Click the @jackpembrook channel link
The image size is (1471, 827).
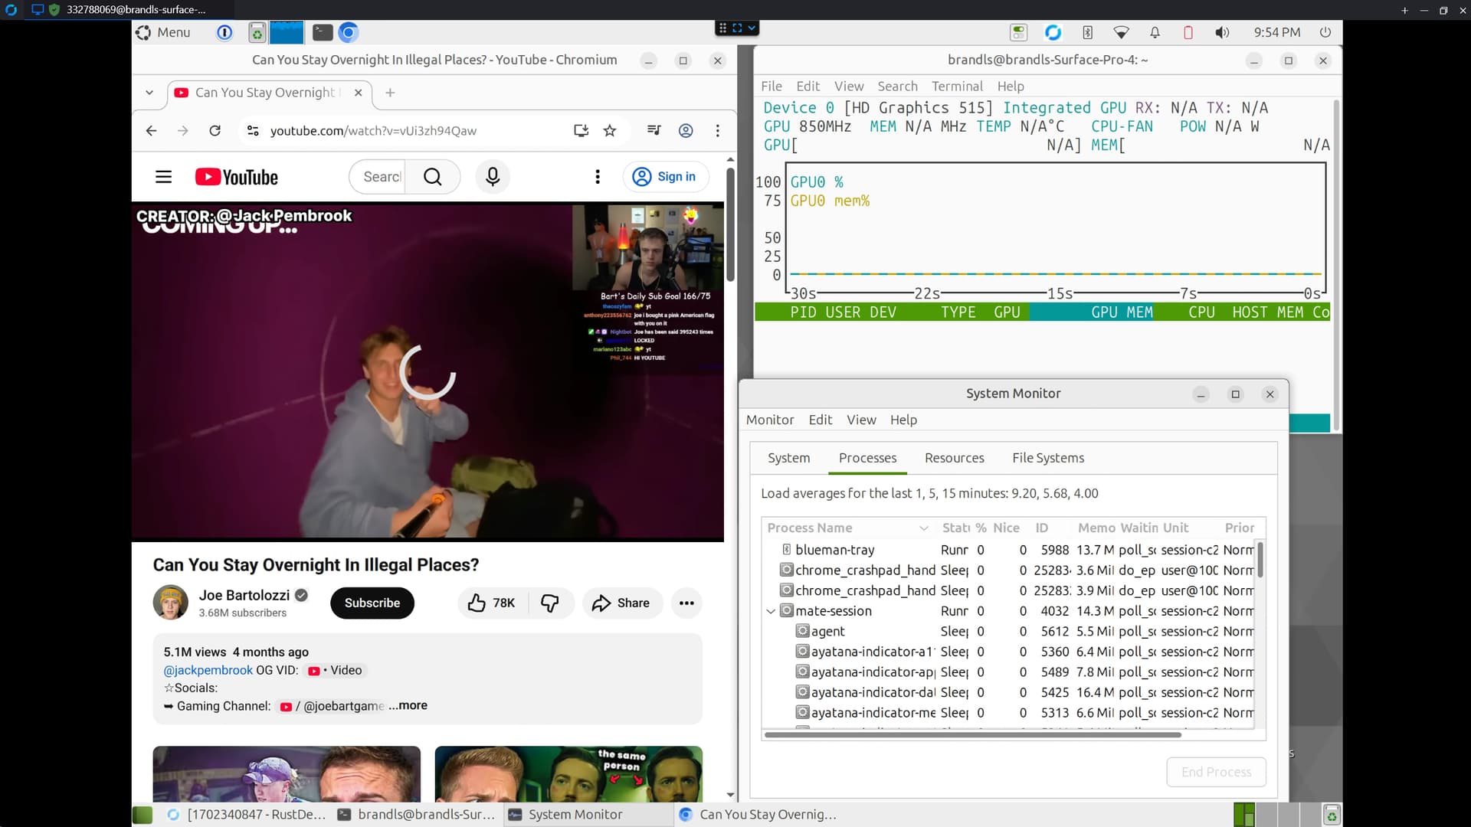point(208,670)
